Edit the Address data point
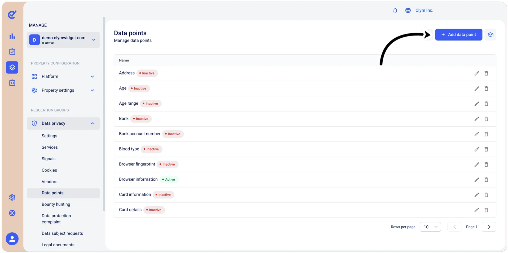The image size is (508, 253). [x=476, y=73]
